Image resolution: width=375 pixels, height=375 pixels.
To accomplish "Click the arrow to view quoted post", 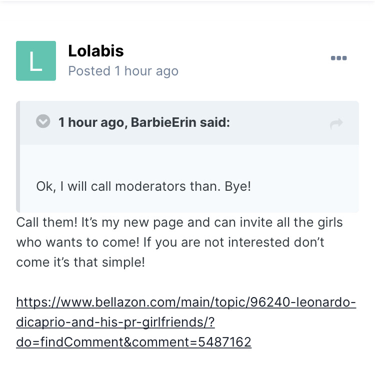I will click(337, 124).
